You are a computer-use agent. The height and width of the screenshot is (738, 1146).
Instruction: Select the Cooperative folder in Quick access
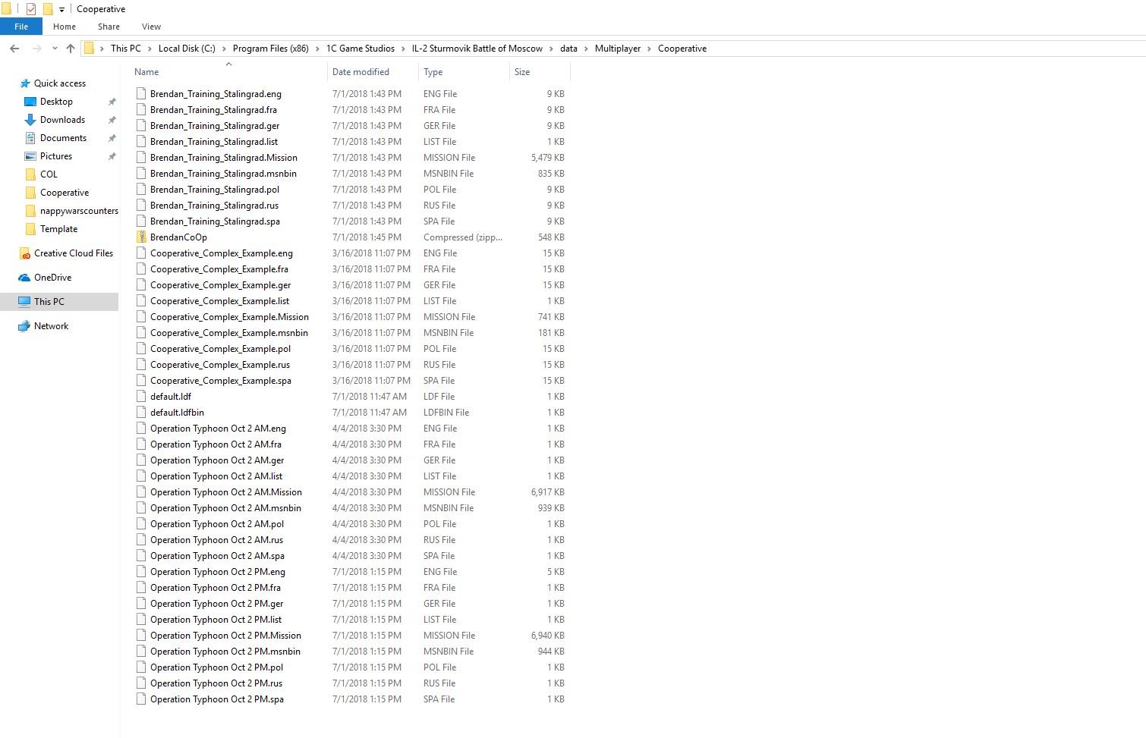pos(65,193)
